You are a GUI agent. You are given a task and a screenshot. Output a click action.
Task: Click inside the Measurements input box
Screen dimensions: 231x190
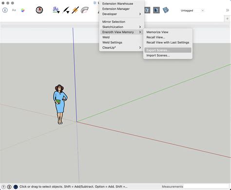point(207,187)
